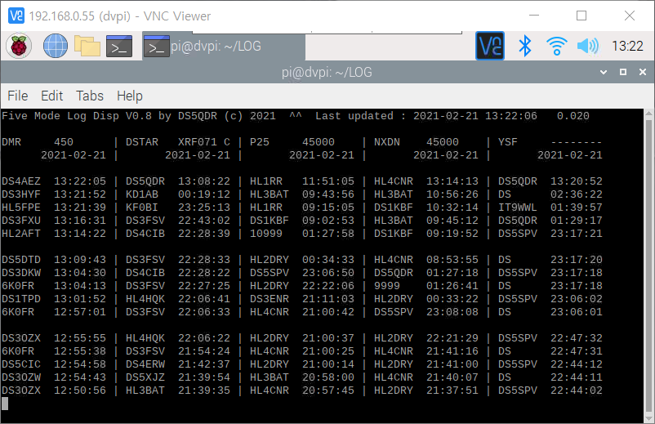Click the DS5CIC callsign entry

(21, 364)
